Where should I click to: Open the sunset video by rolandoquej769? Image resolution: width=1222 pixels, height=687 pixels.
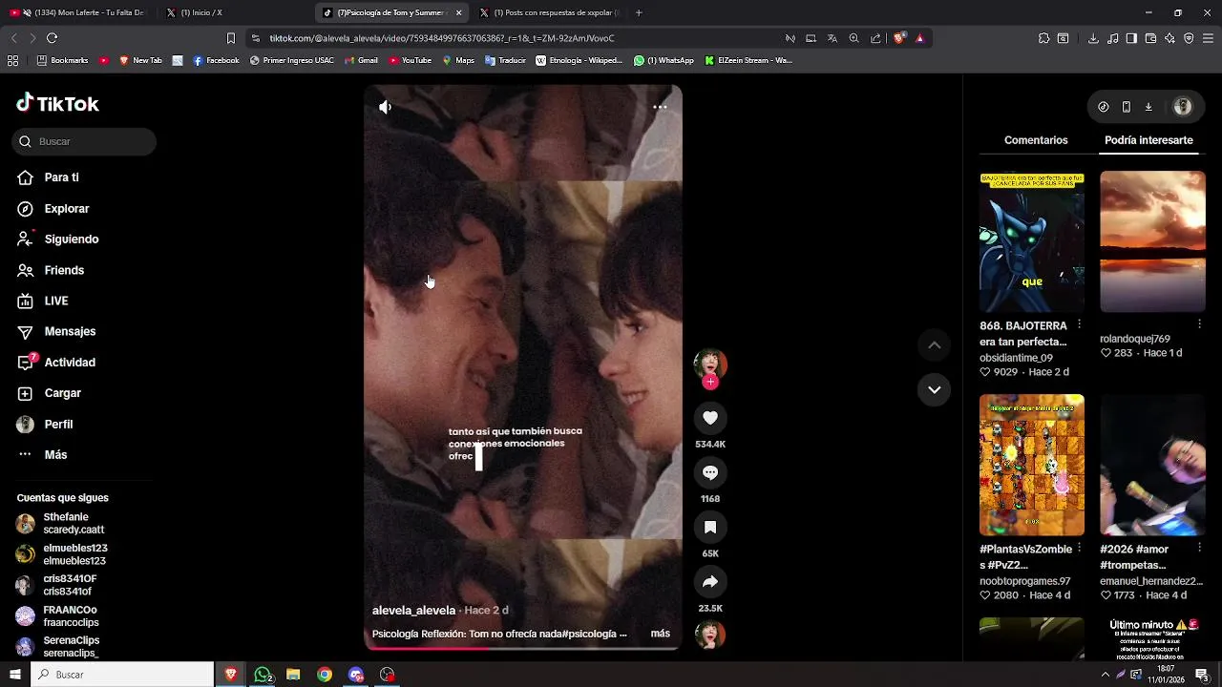[1152, 242]
